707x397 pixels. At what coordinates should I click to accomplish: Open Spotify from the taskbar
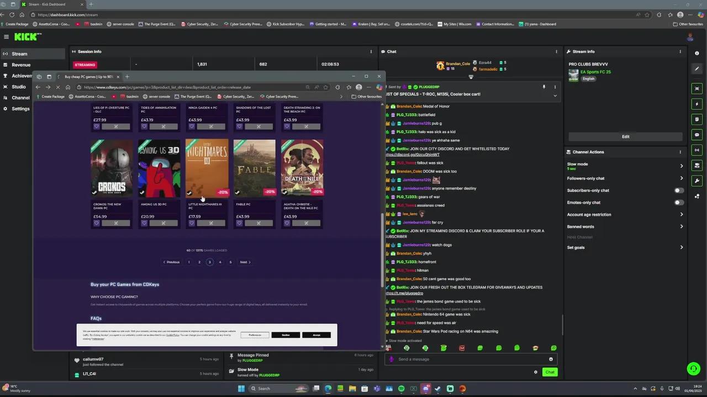click(x=401, y=389)
